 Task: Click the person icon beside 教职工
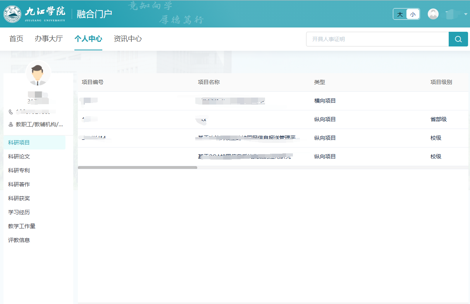(x=11, y=124)
